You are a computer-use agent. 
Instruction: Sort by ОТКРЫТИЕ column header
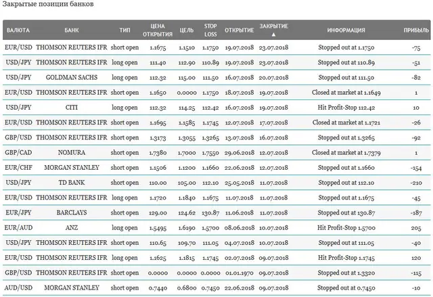tap(239, 30)
